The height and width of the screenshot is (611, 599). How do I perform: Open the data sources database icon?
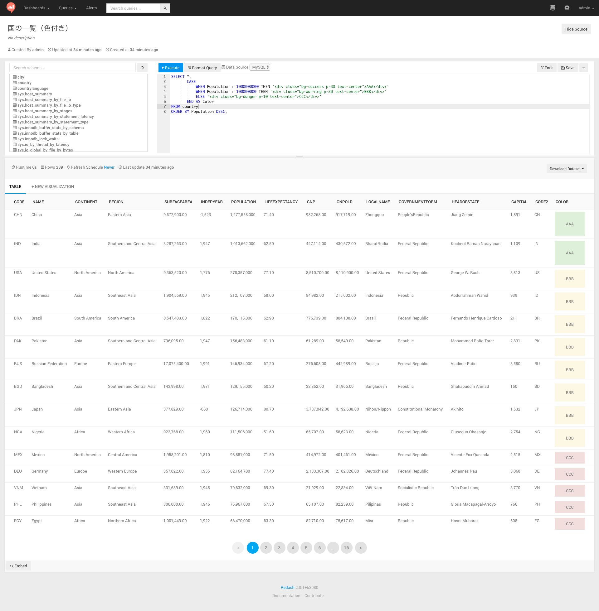(x=553, y=8)
